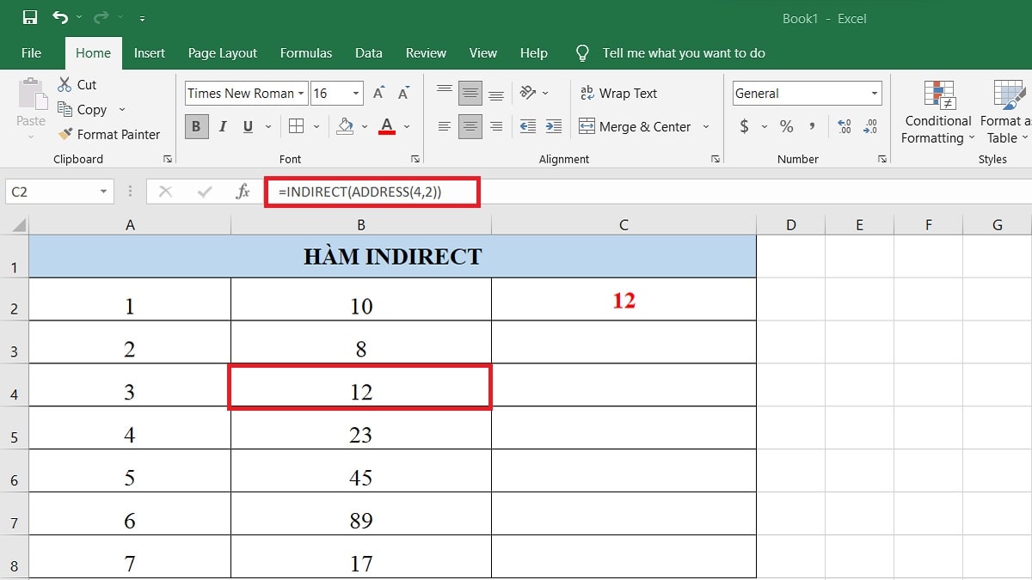Open the Format Painter tool
Screen dimensions: 1032x580
tap(109, 135)
